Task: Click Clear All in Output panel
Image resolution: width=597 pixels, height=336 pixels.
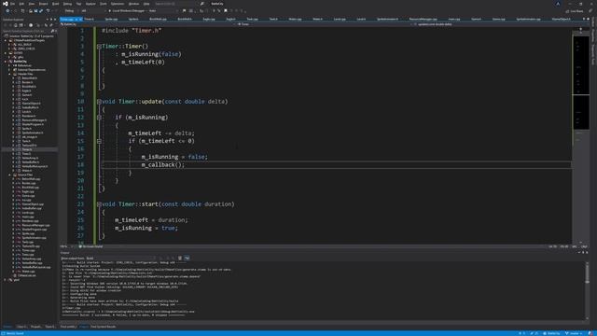Action: point(180,259)
